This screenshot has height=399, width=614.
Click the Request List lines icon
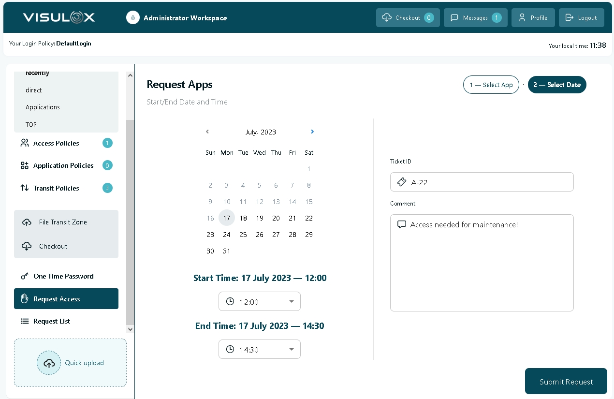tap(25, 321)
